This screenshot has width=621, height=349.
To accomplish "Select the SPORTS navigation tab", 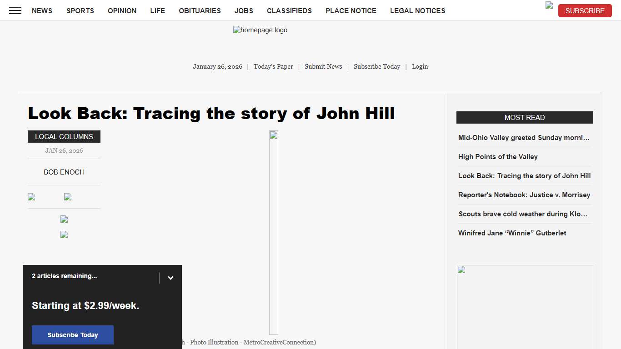I will tap(80, 10).
